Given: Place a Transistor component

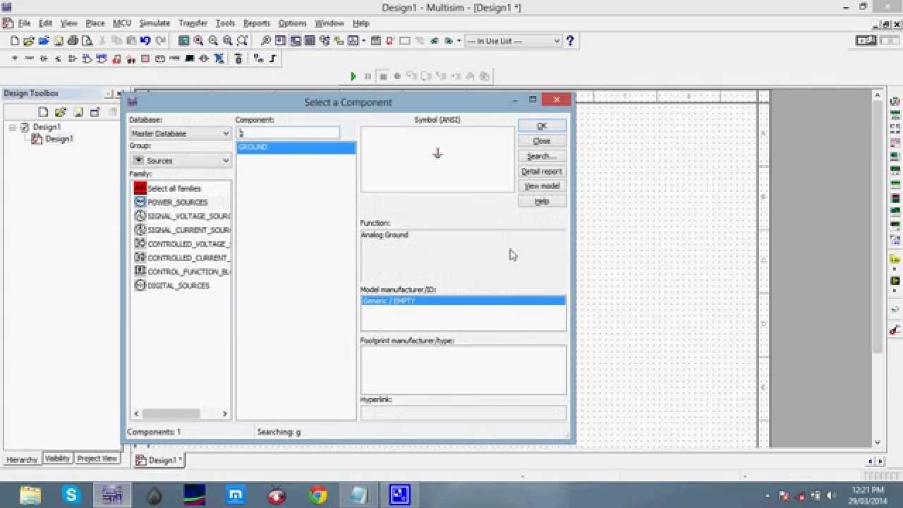Looking at the screenshot, I should click(58, 59).
